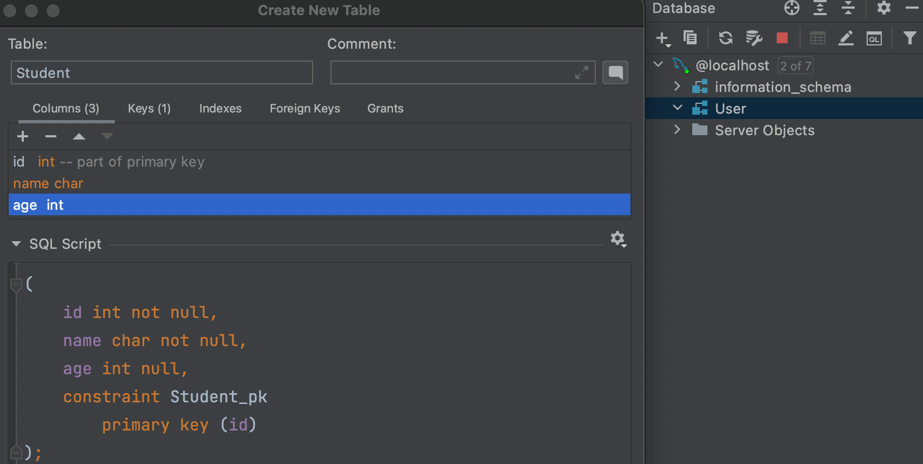
Task: Click 'primary key (id)' line in SQL script
Action: [x=179, y=425]
